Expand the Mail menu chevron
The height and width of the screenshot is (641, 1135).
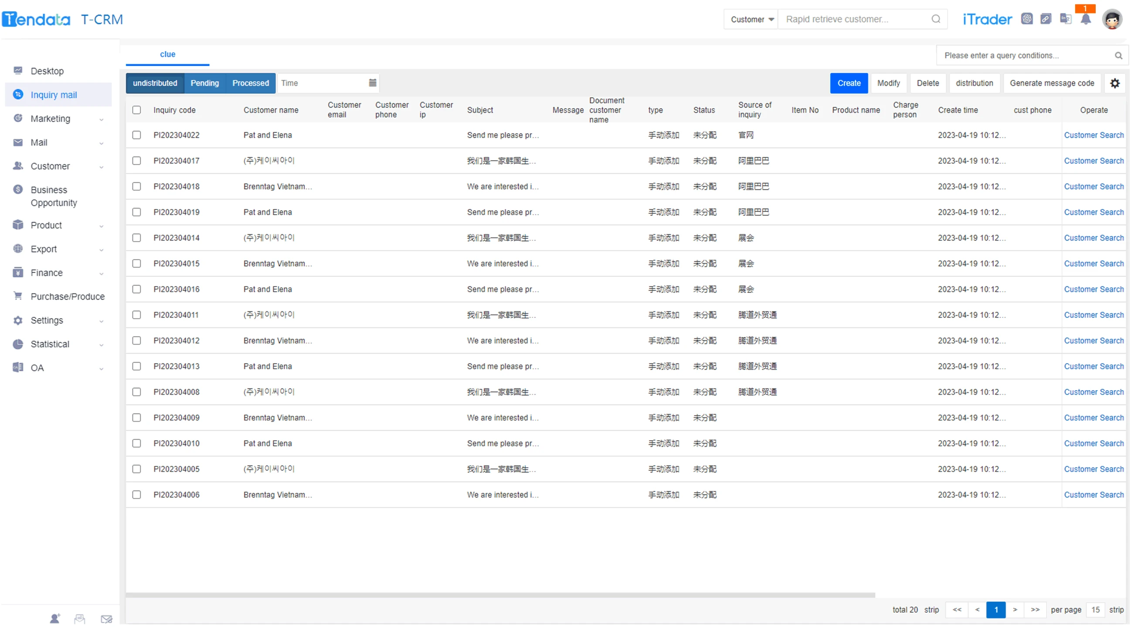click(101, 143)
